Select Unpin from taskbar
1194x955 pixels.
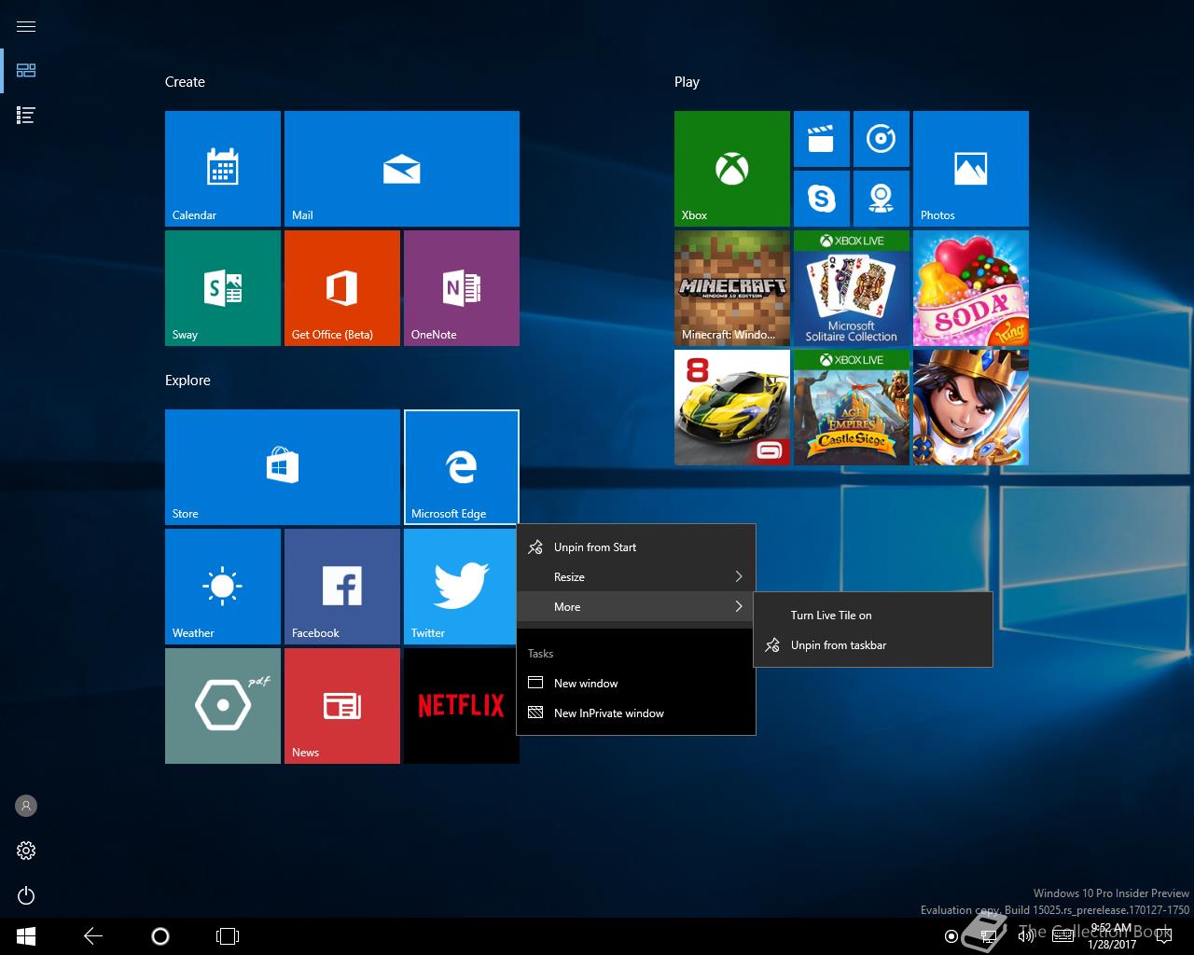pos(873,645)
